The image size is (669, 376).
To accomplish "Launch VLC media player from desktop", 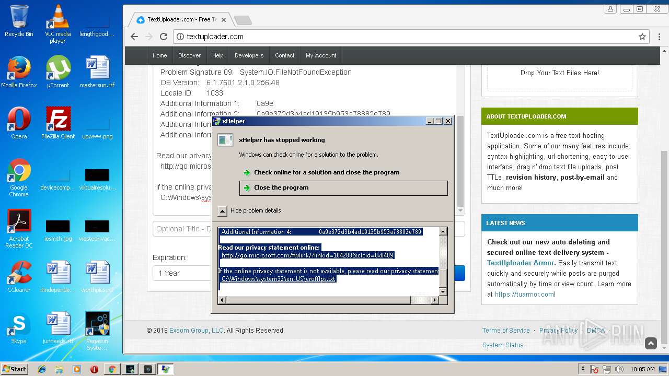I will click(x=57, y=24).
